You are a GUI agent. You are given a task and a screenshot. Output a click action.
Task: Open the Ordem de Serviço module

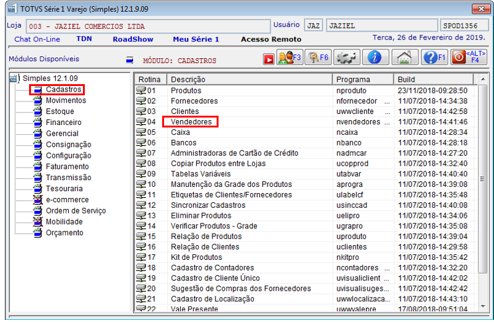pos(76,210)
